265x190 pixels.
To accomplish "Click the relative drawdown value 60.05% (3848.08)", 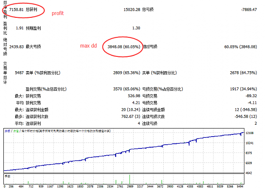I will [x=240, y=47].
